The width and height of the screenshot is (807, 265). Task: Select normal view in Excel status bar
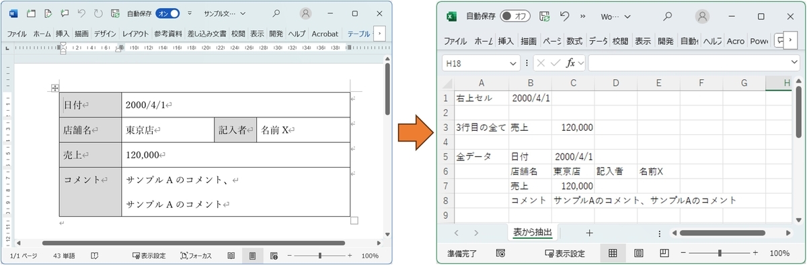pos(613,253)
